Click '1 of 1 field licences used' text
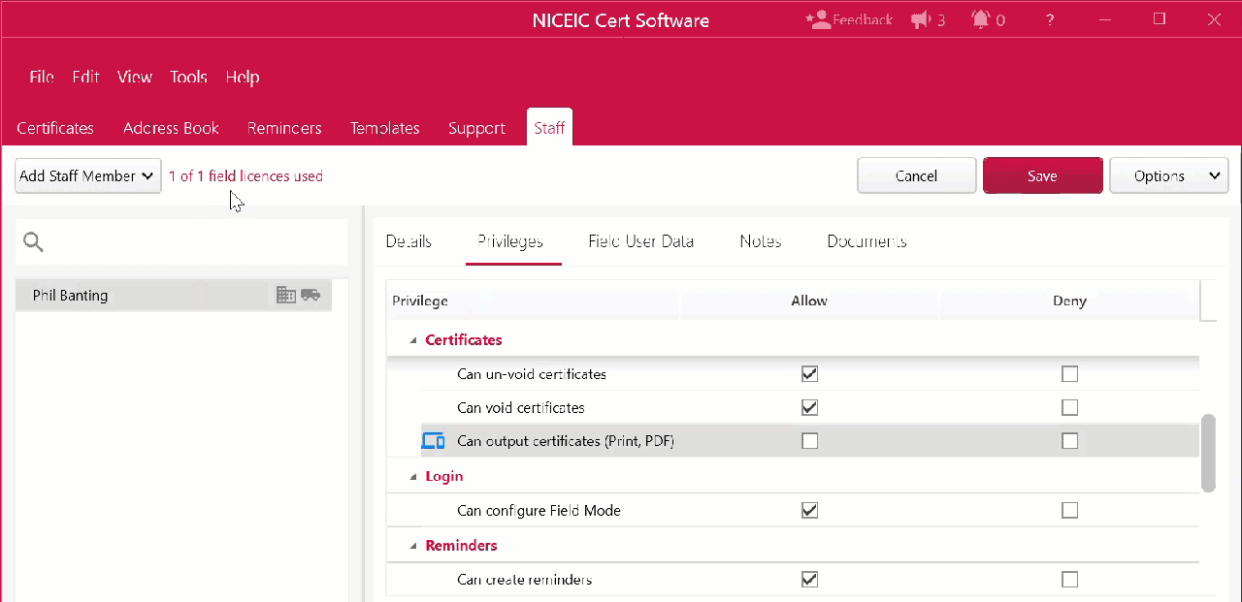Viewport: 1242px width, 602px height. [245, 176]
